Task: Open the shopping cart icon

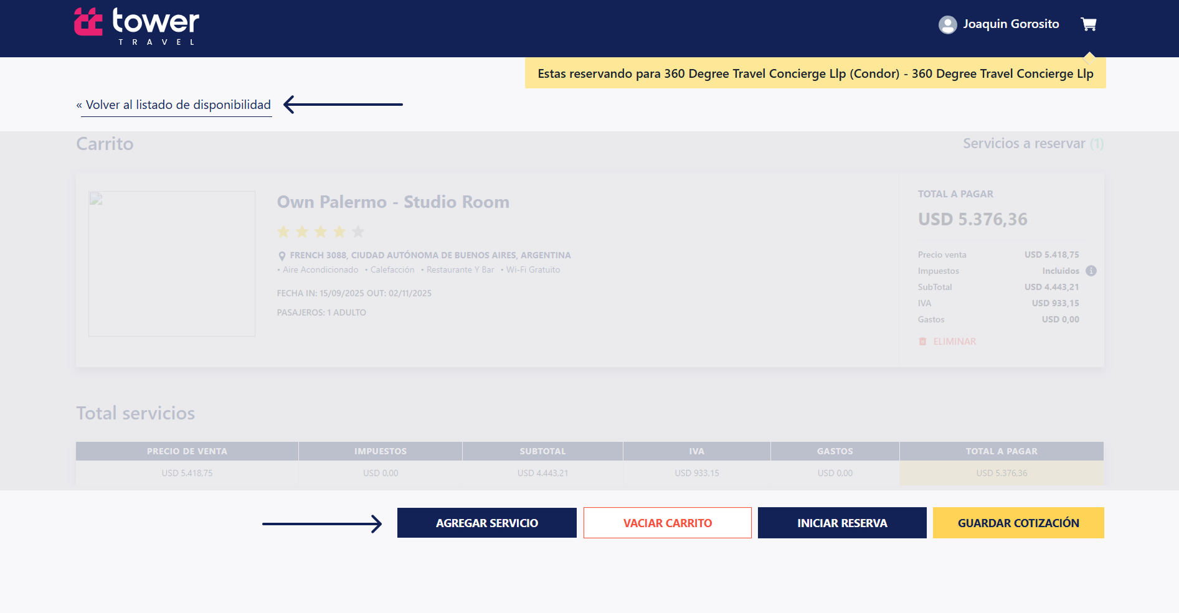Action: tap(1089, 24)
